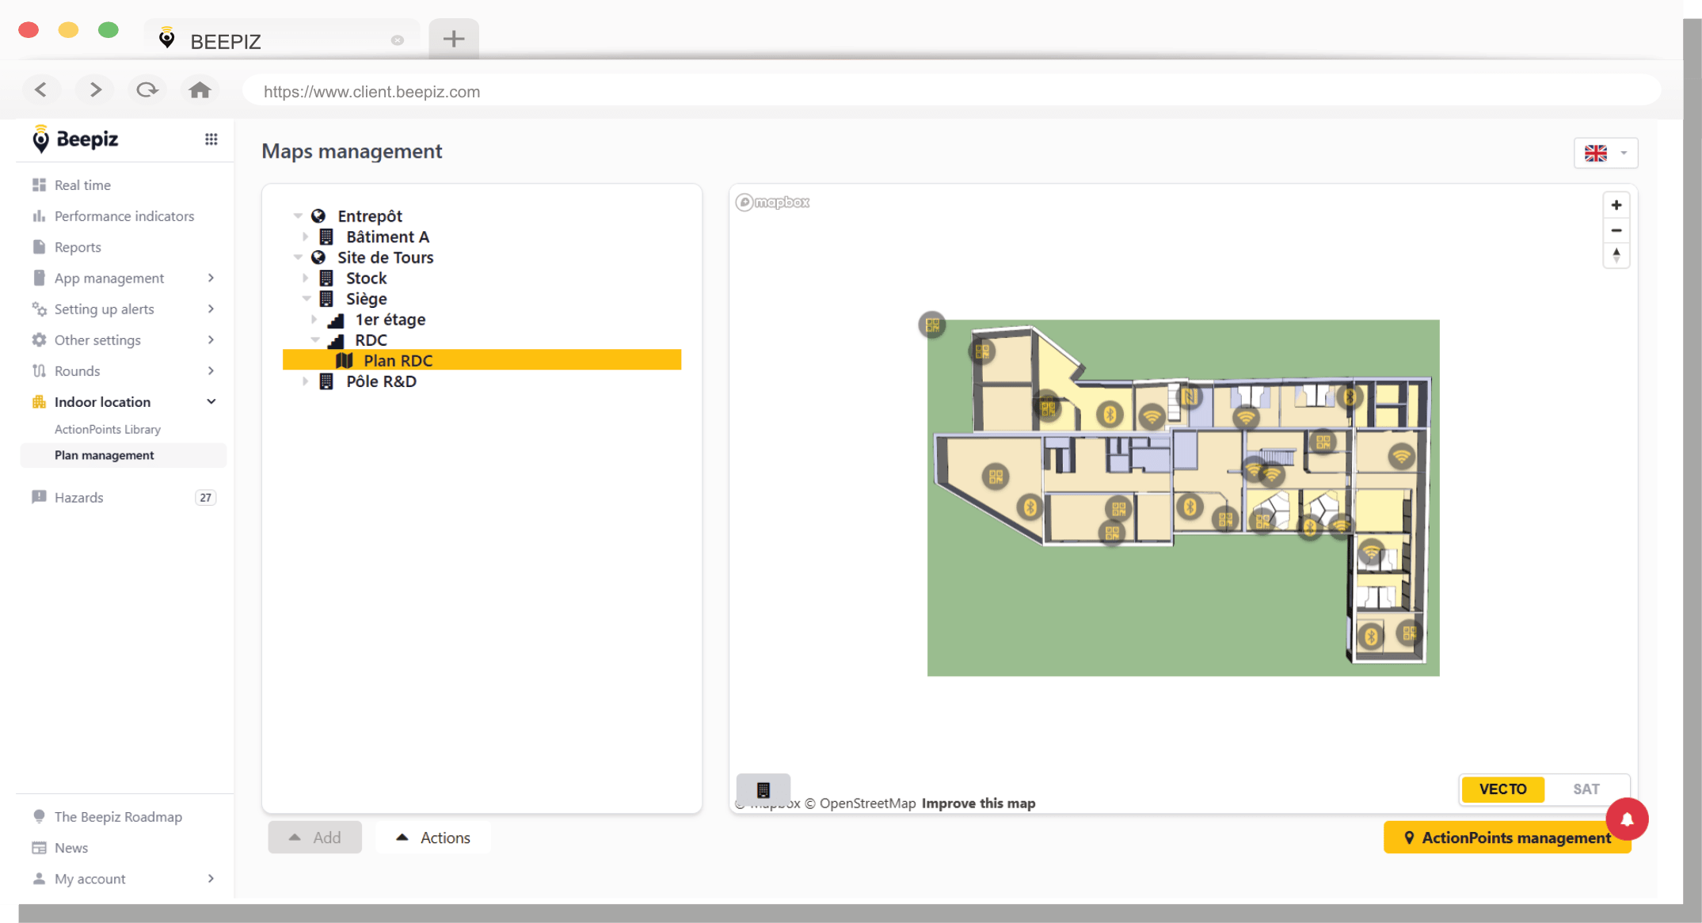Click the map zoom-in control
Screen dimensions: 1702x923
pos(1616,204)
